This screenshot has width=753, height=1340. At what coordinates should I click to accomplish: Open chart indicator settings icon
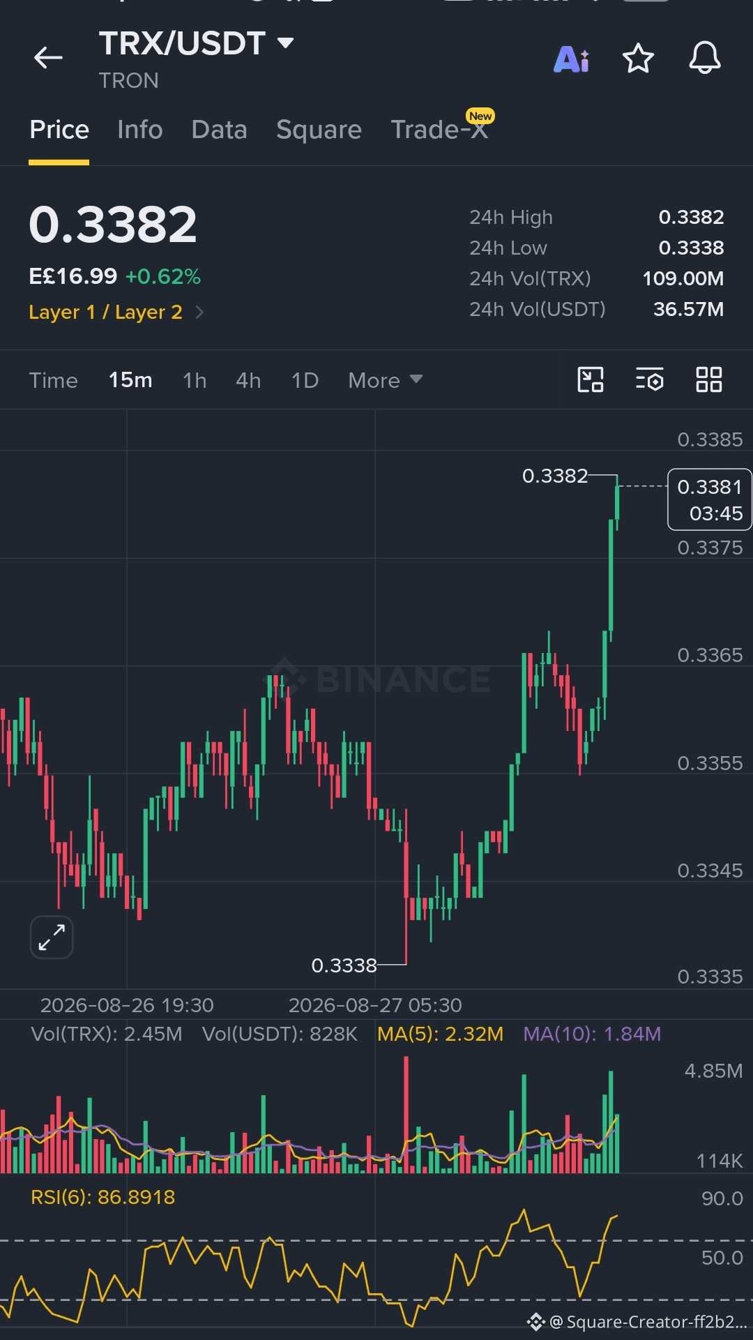coord(650,380)
